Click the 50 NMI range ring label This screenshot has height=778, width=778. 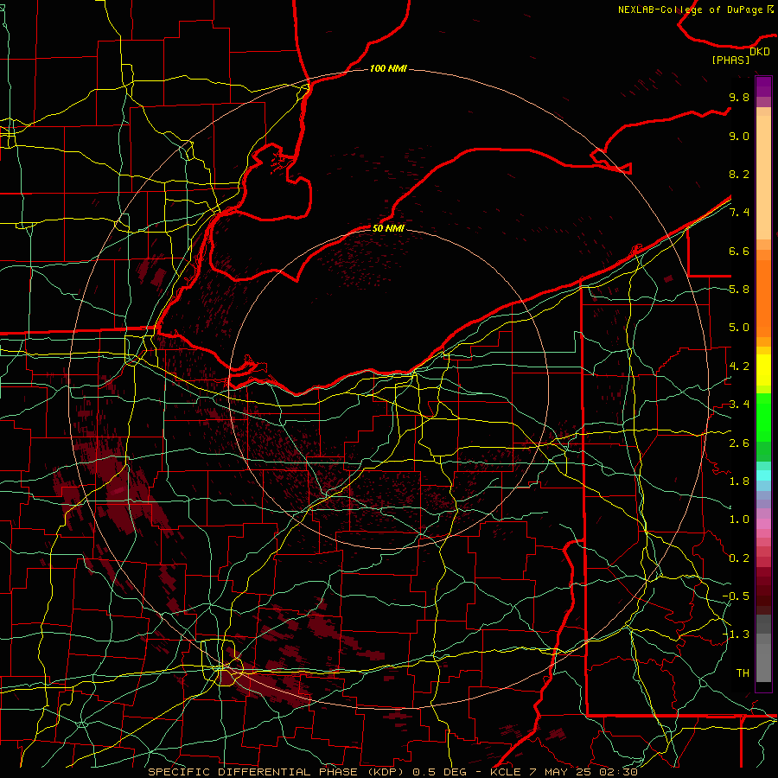click(x=388, y=228)
